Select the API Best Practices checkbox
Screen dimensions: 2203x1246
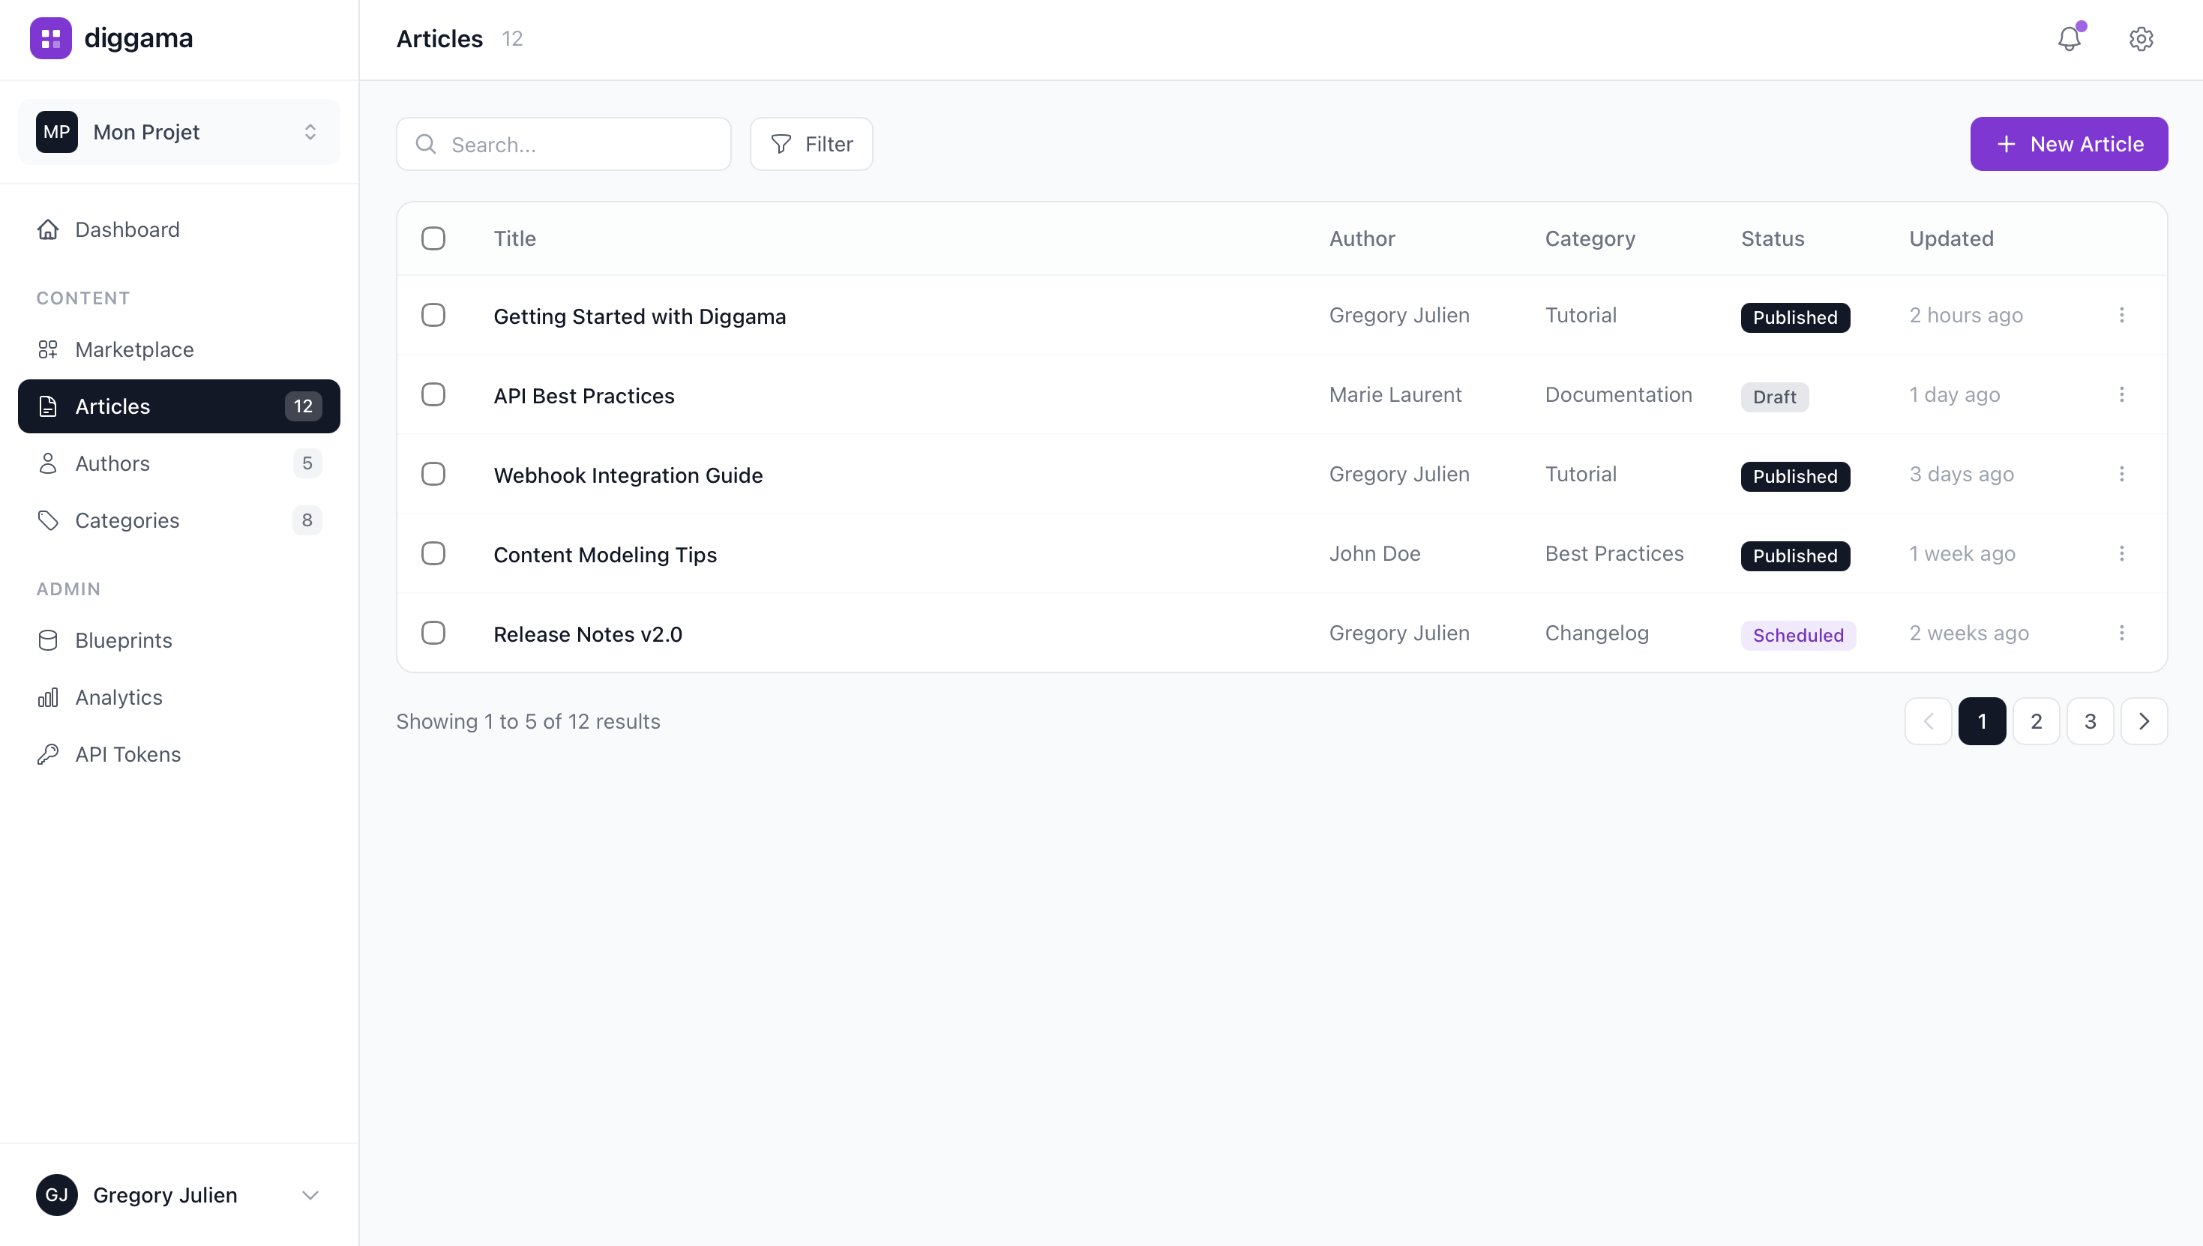coord(433,394)
